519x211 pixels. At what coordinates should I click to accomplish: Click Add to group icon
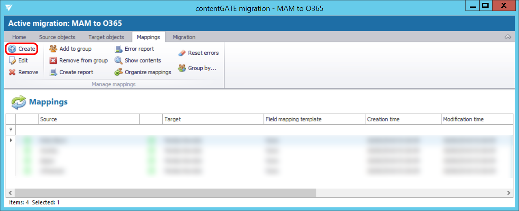[x=53, y=49]
